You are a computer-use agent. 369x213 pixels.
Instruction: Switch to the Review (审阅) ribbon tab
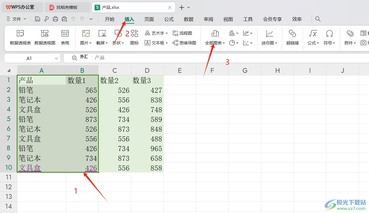[208, 19]
